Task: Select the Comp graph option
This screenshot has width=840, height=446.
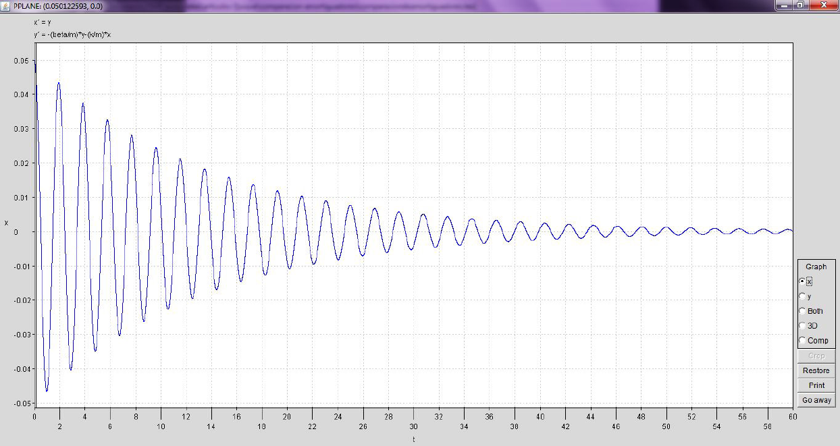Action: tap(802, 341)
